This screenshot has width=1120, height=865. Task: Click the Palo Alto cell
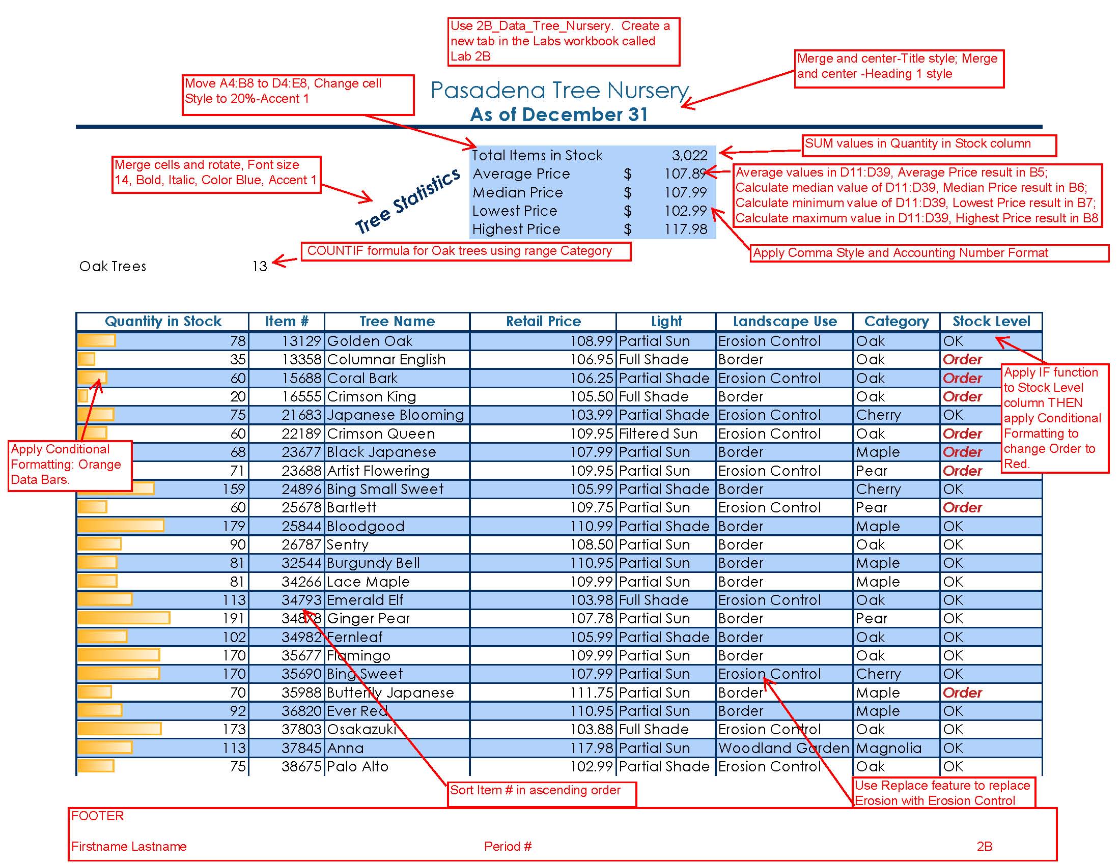397,767
